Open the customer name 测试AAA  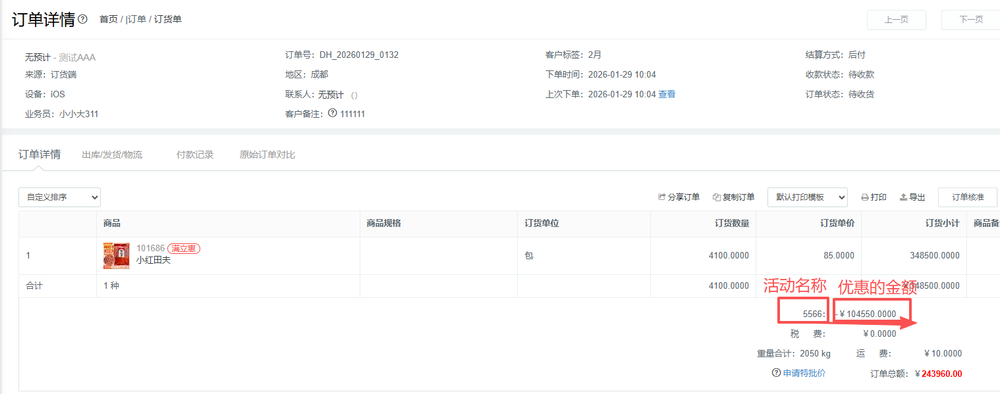(77, 57)
